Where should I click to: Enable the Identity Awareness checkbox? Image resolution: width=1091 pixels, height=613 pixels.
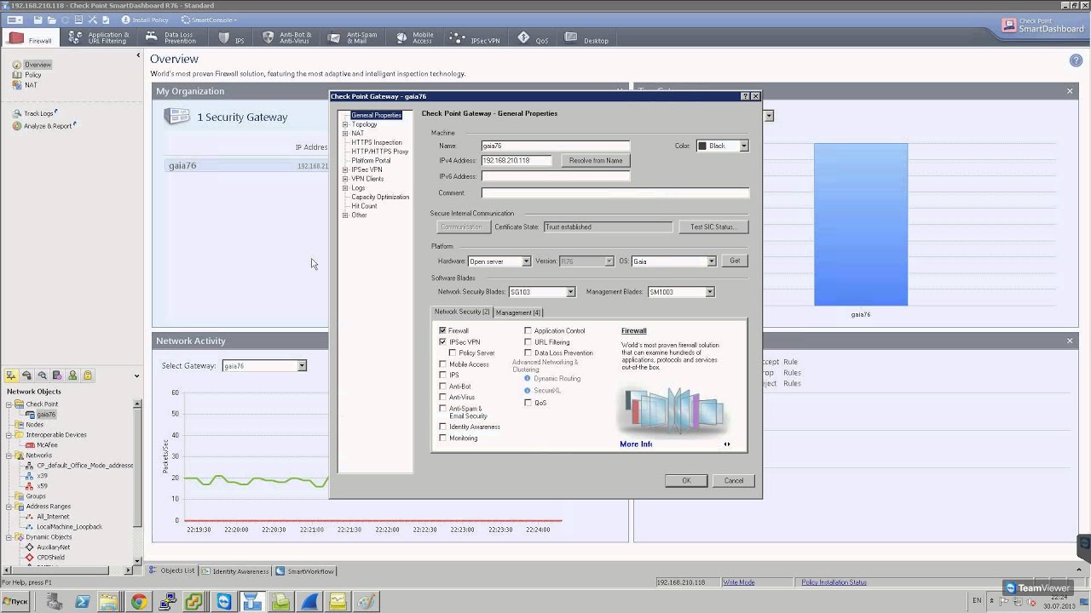point(442,427)
